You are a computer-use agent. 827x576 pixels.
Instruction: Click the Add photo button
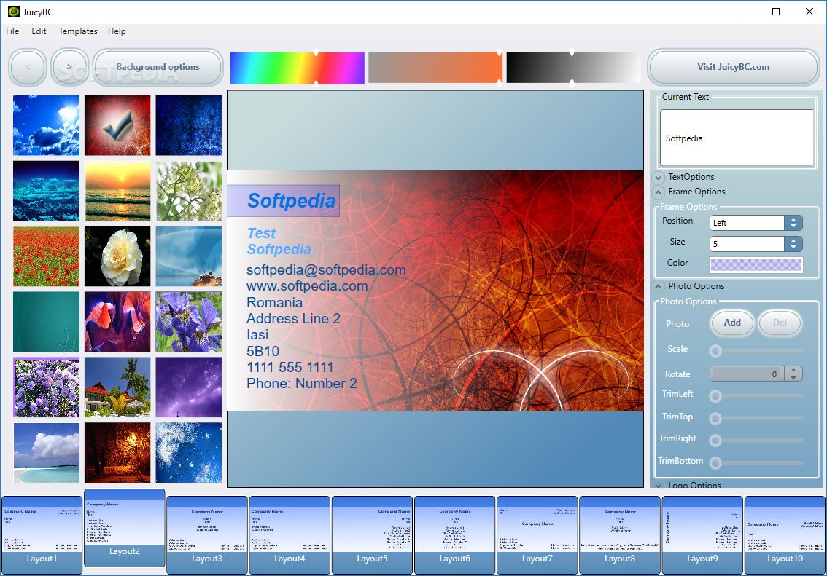point(732,323)
